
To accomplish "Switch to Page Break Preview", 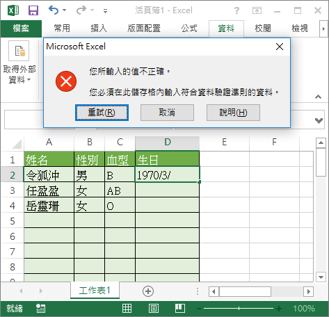I will tap(180, 309).
